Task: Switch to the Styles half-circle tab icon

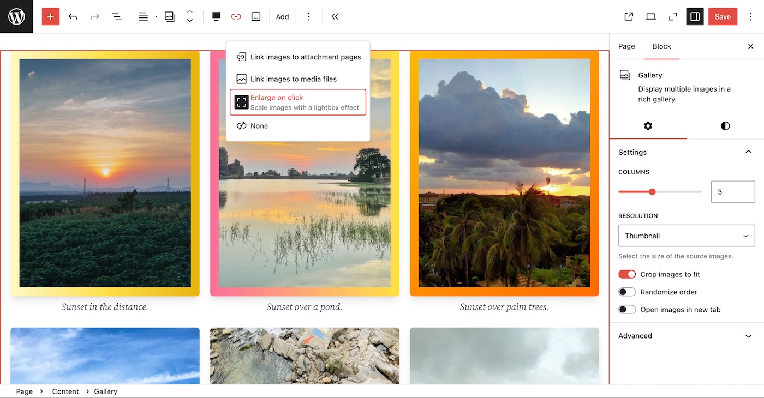Action: 725,126
